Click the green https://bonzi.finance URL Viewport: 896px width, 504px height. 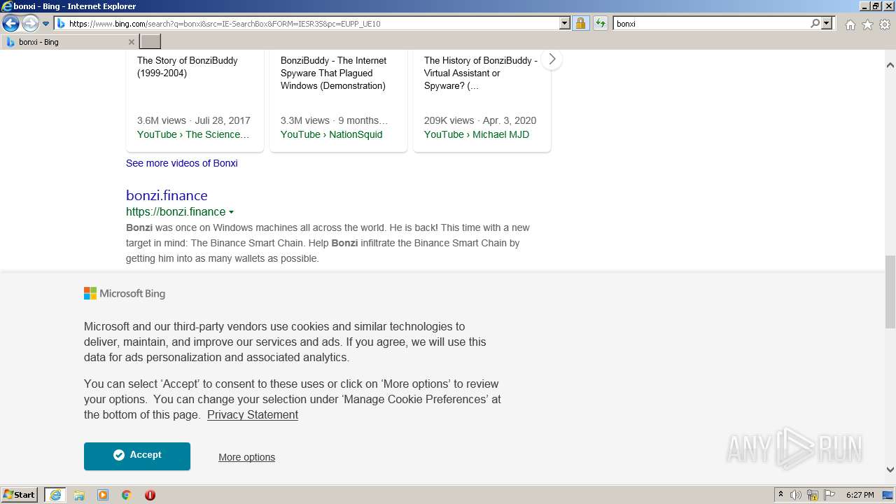[176, 211]
